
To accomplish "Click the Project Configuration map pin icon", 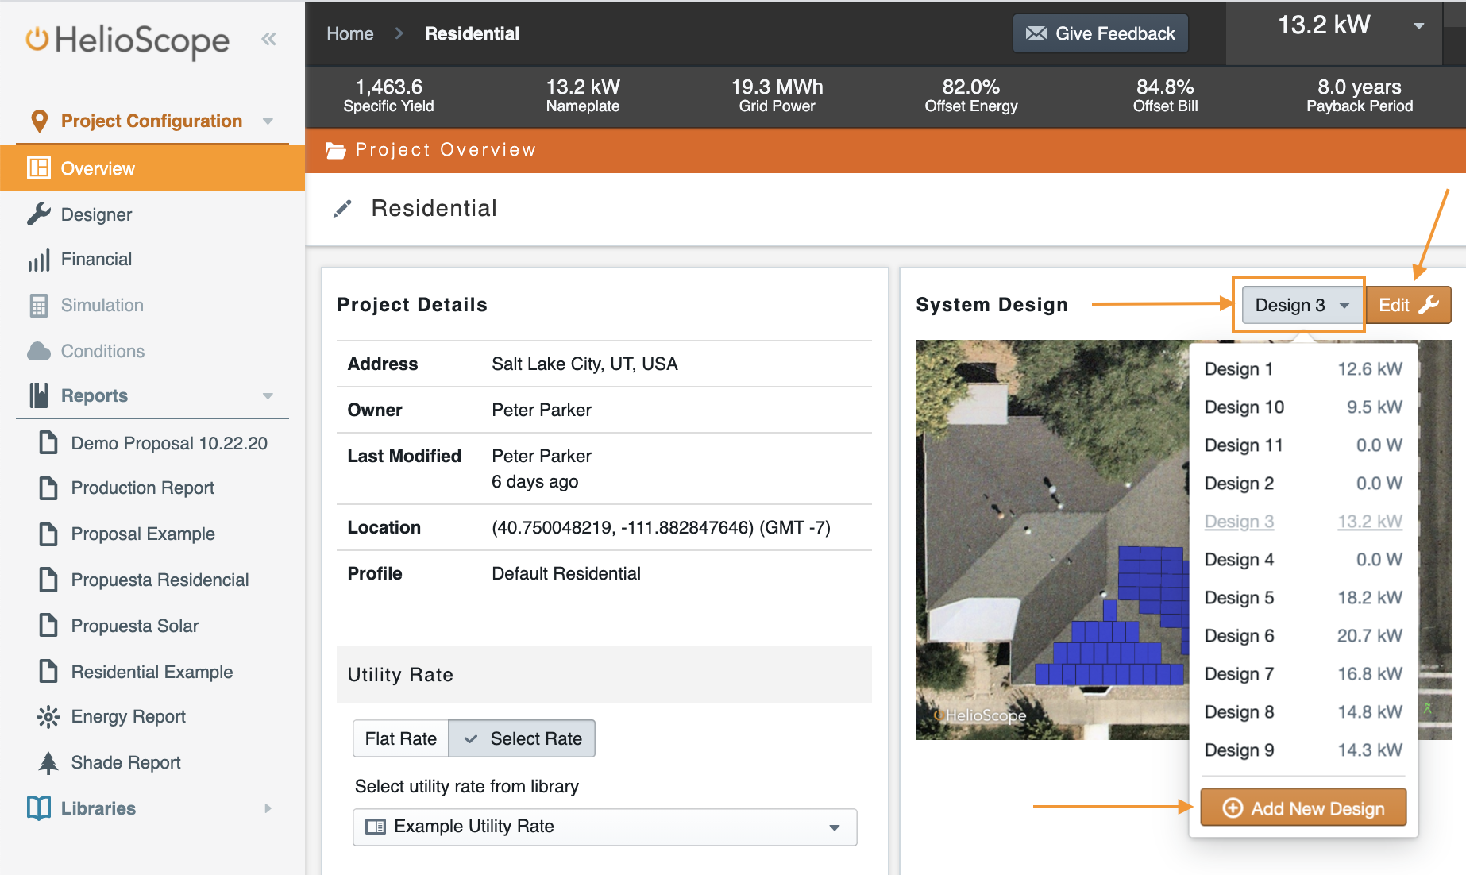I will (39, 121).
